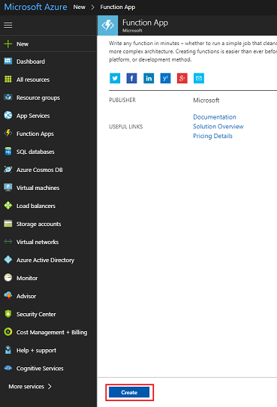
Task: Click the PUBLISHER label
Action: pos(122,100)
